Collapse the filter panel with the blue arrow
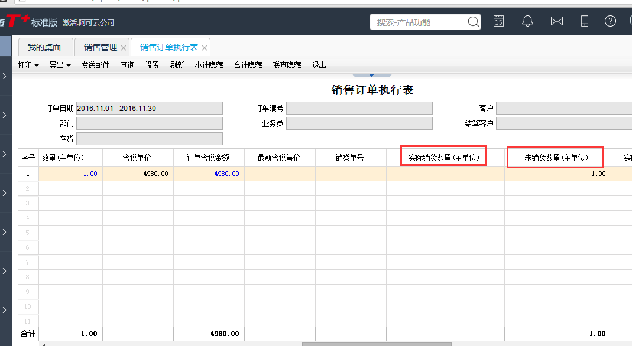 tap(372, 76)
